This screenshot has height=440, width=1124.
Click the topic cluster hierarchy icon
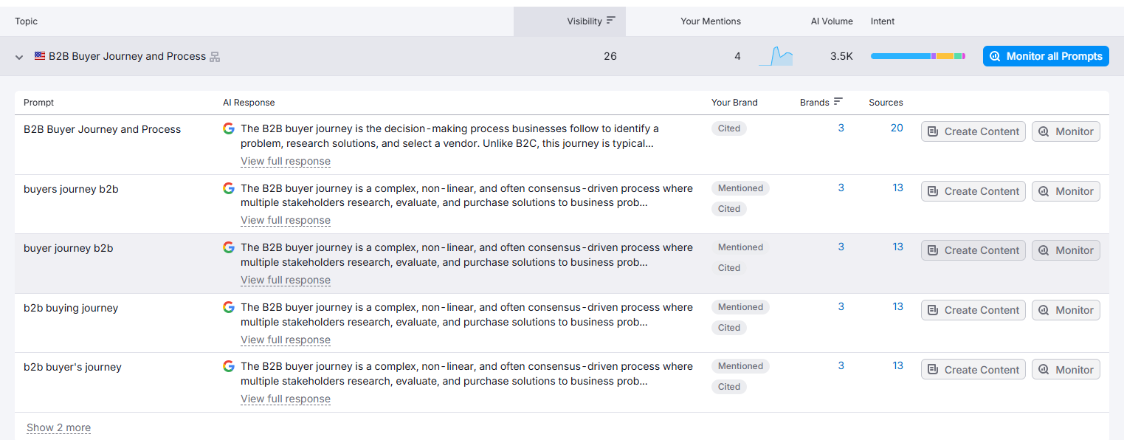[x=215, y=57]
